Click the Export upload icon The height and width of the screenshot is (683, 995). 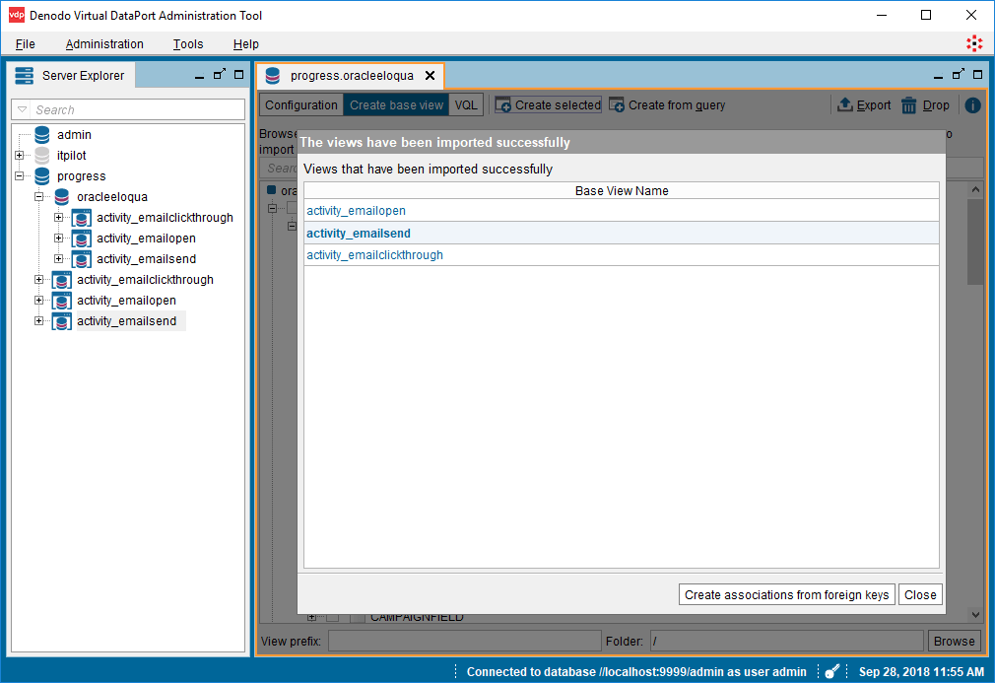(844, 104)
